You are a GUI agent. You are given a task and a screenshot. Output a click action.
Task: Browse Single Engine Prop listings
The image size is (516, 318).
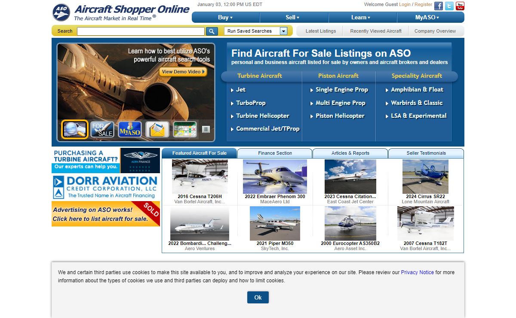[x=342, y=89]
